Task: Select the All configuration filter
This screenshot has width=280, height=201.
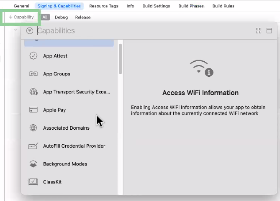Action: (45, 17)
